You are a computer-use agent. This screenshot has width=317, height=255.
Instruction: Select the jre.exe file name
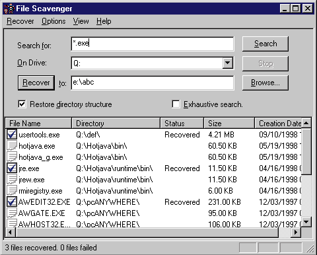29,168
